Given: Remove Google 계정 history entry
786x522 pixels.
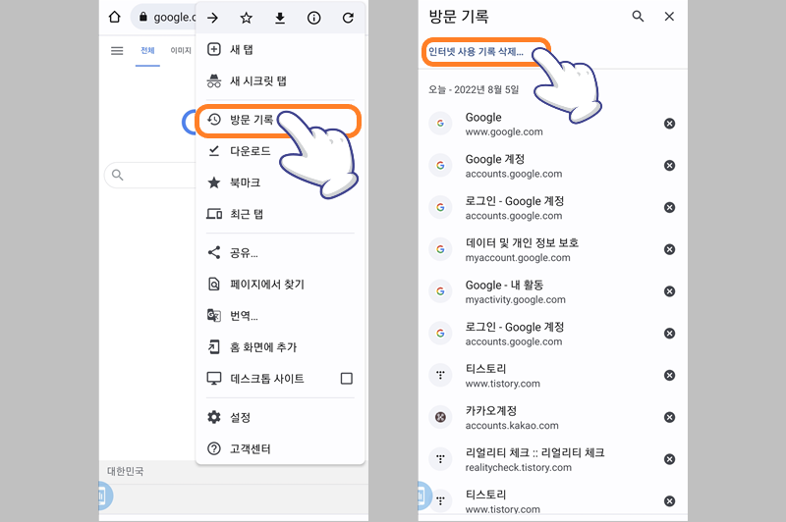Looking at the screenshot, I should tap(669, 166).
